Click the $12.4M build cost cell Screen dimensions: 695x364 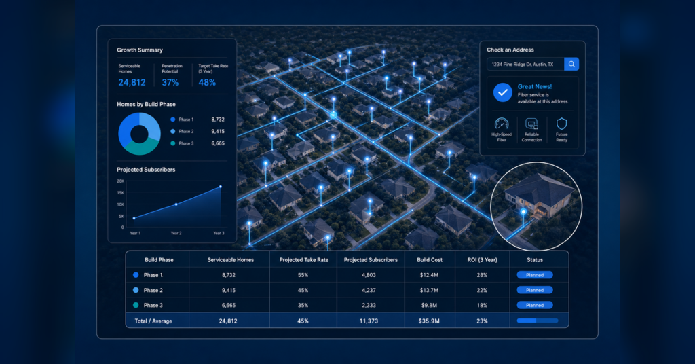click(429, 275)
